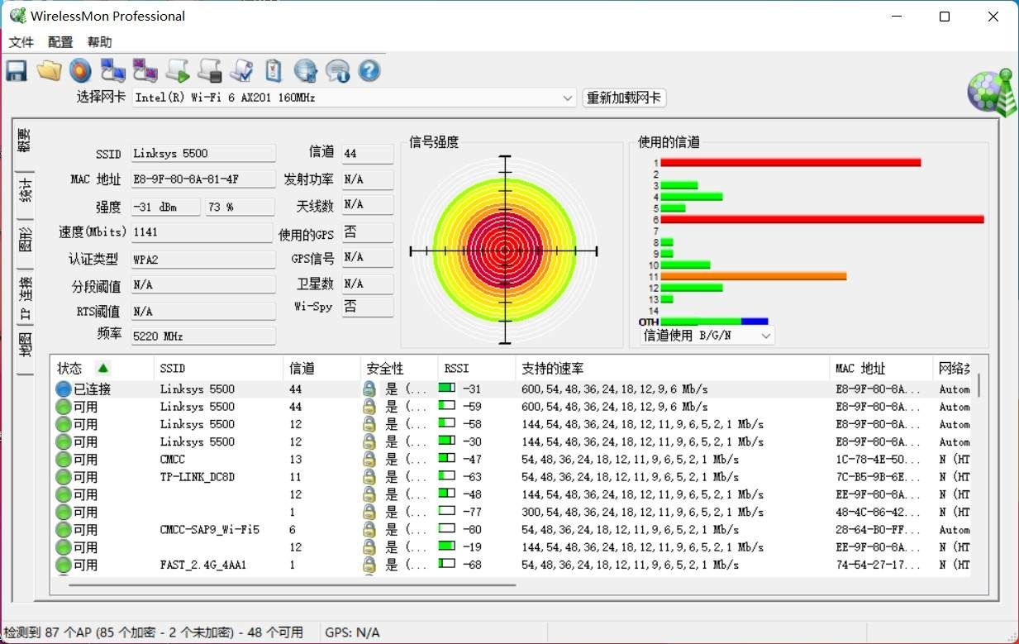Click the clipboard checklist toolbar icon
The height and width of the screenshot is (644, 1019).
(x=274, y=71)
